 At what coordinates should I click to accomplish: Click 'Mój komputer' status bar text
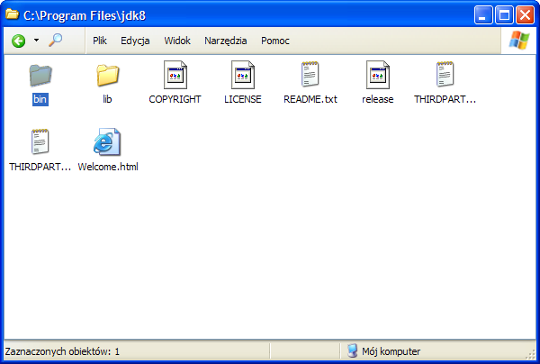pyautogui.click(x=391, y=351)
